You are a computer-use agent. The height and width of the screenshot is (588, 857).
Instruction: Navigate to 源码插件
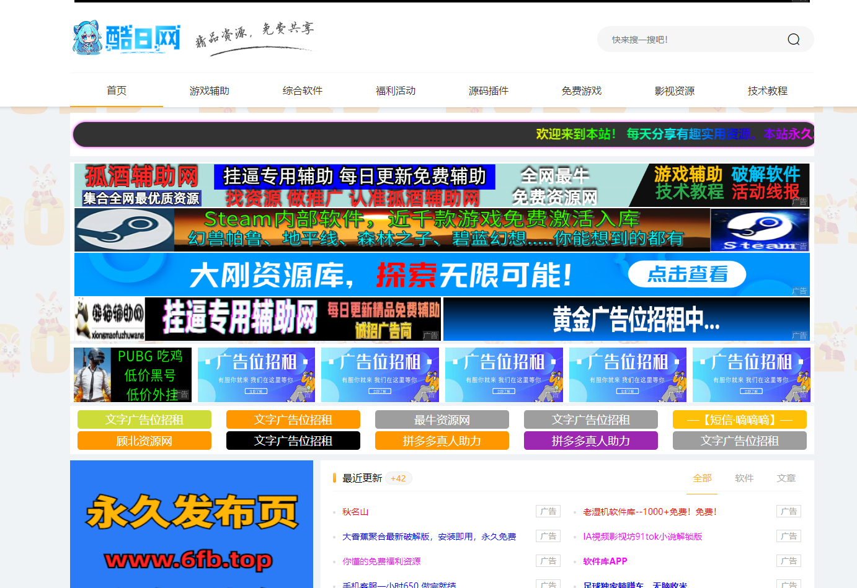[x=489, y=90]
